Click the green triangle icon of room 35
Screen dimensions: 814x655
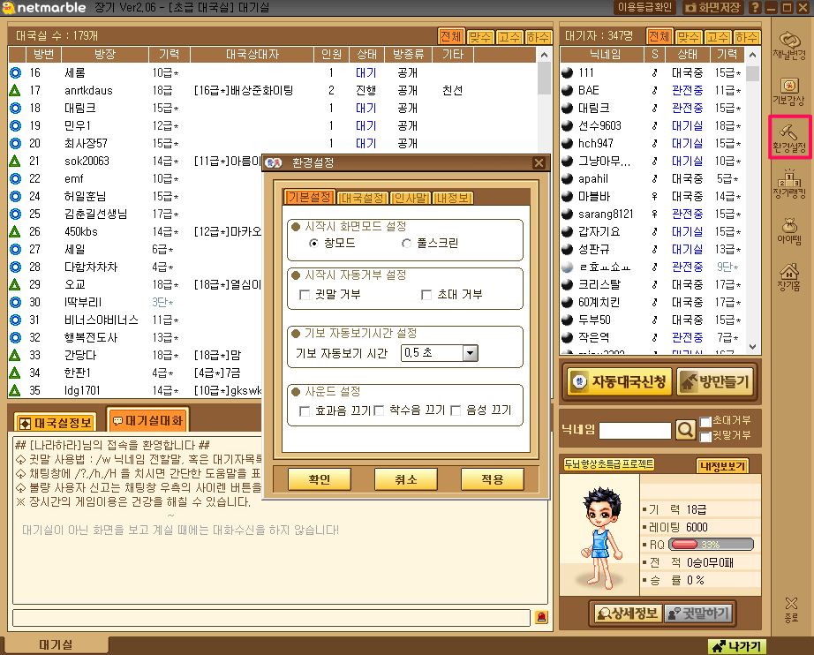tap(15, 390)
